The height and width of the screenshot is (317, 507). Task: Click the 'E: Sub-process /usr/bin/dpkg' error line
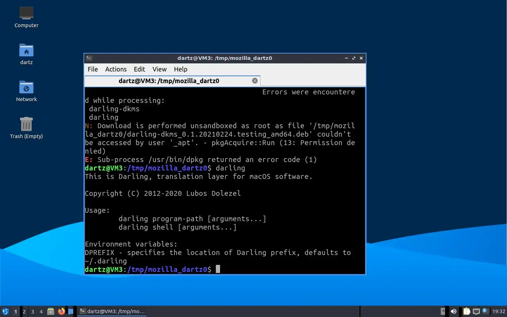(201, 160)
